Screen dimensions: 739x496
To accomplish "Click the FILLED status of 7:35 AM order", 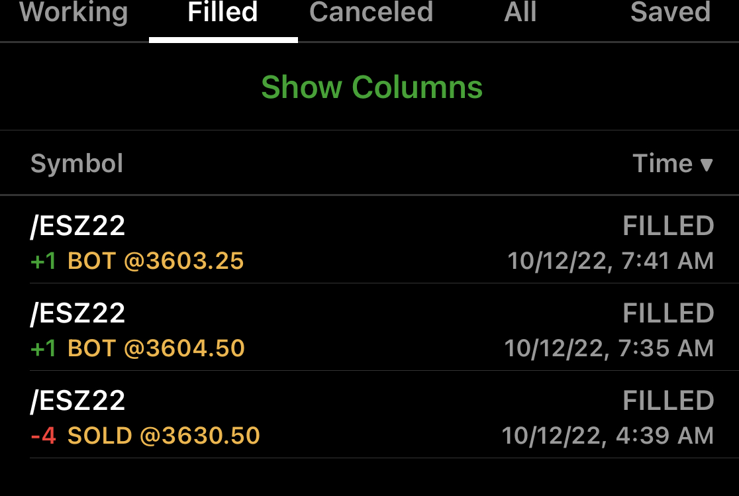I will point(668,313).
